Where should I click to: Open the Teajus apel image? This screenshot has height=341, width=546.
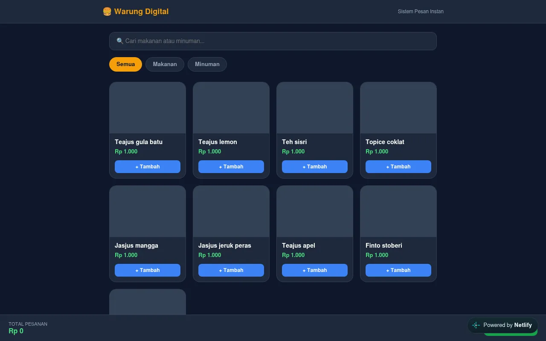[x=315, y=211]
